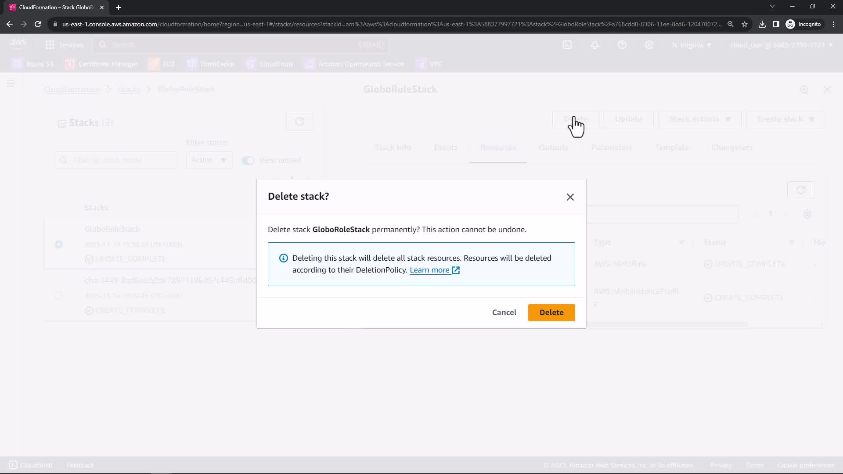Open the CloudShell icon in the top bar
This screenshot has width=843, height=474.
pyautogui.click(x=567, y=45)
